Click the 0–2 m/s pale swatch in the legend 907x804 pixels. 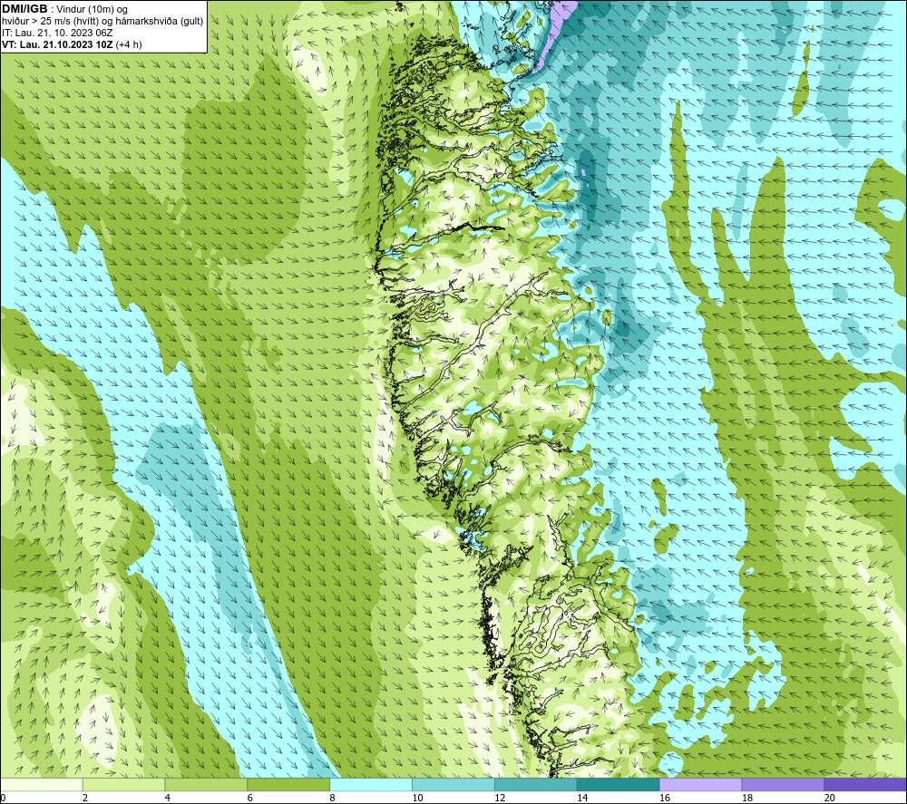[x=41, y=784]
